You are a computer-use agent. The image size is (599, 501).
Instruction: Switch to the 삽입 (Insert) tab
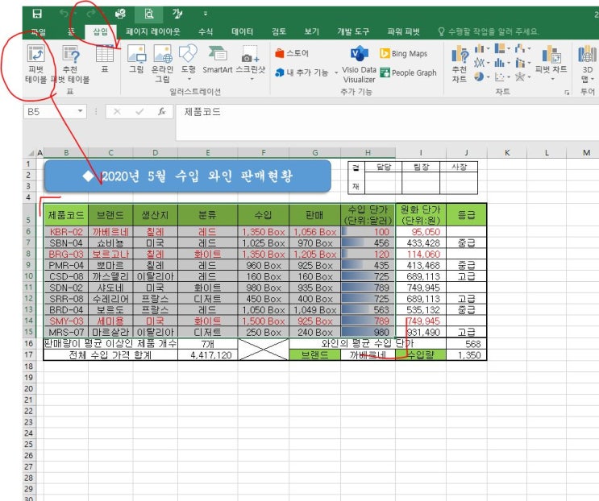[x=101, y=31]
